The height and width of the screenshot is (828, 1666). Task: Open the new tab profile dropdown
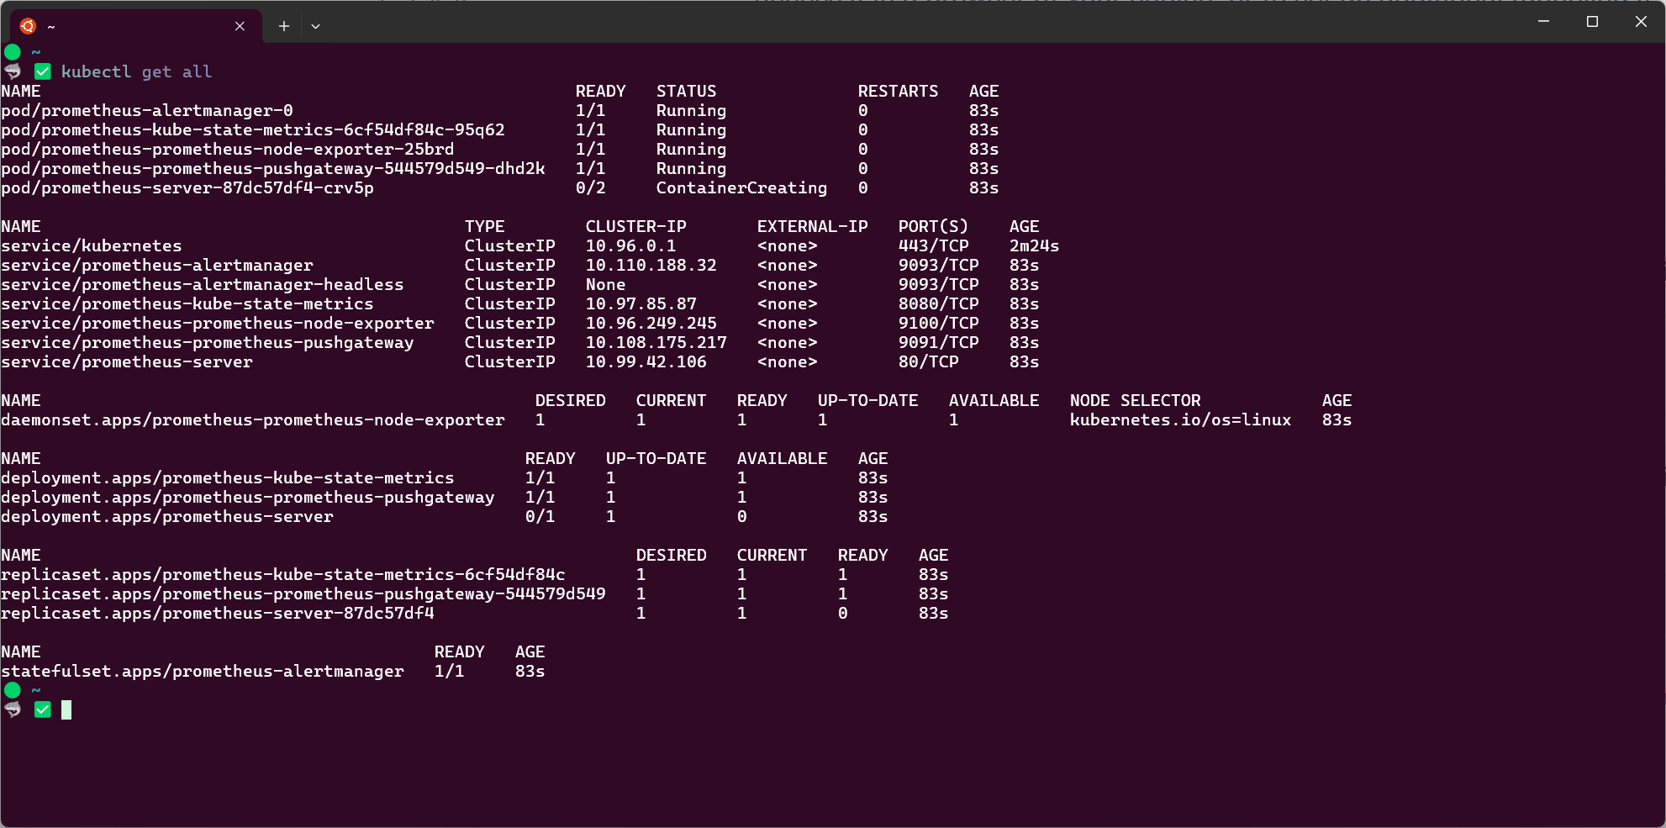(x=315, y=26)
